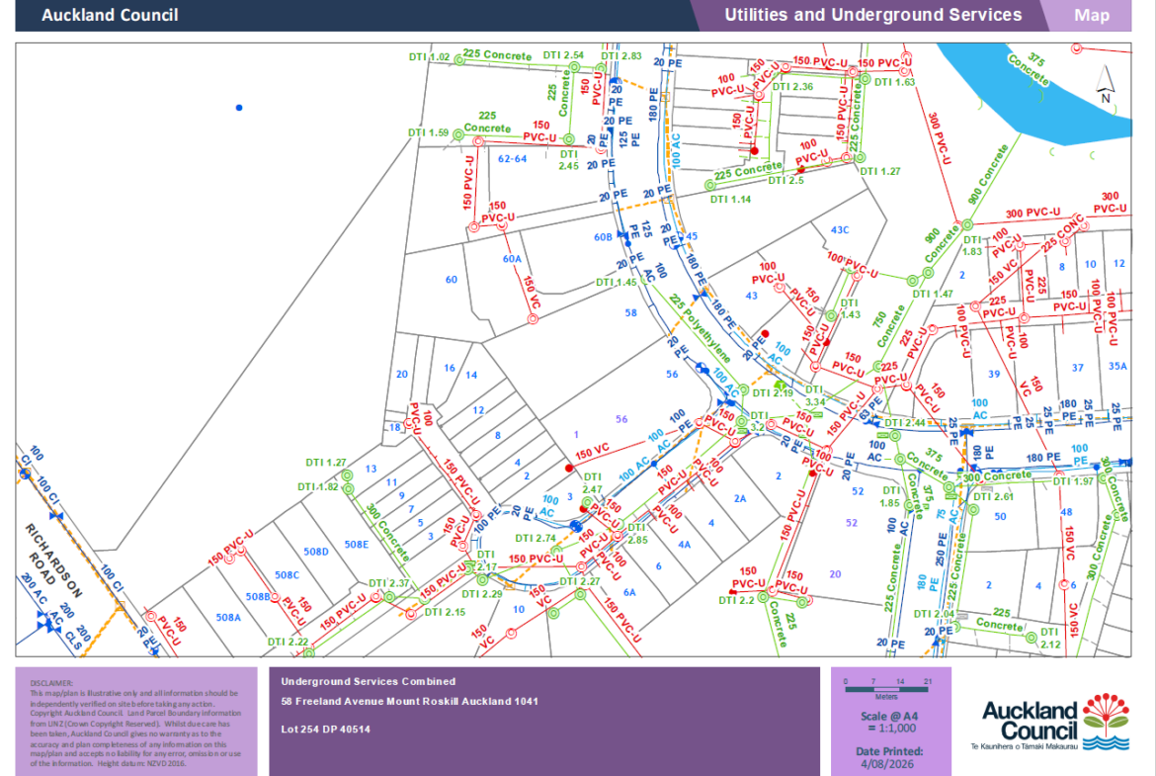Click parcel label "43C"
Screen dimensions: 1156x776
[x=840, y=230]
